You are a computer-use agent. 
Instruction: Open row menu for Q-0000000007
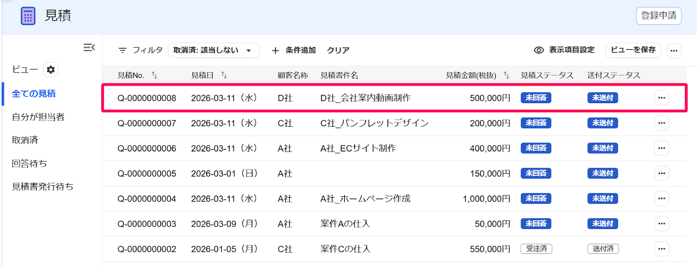click(x=662, y=123)
